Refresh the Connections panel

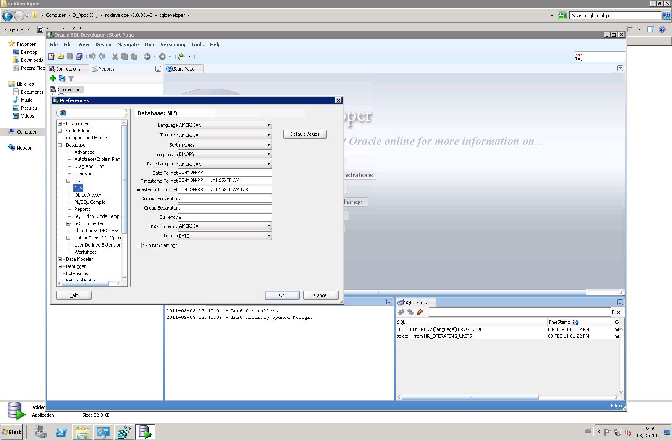62,79
